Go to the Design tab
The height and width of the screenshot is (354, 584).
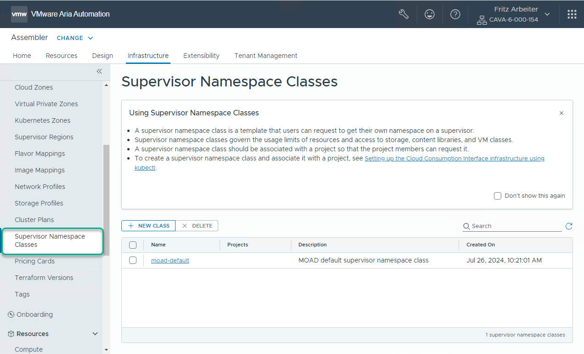pyautogui.click(x=102, y=56)
